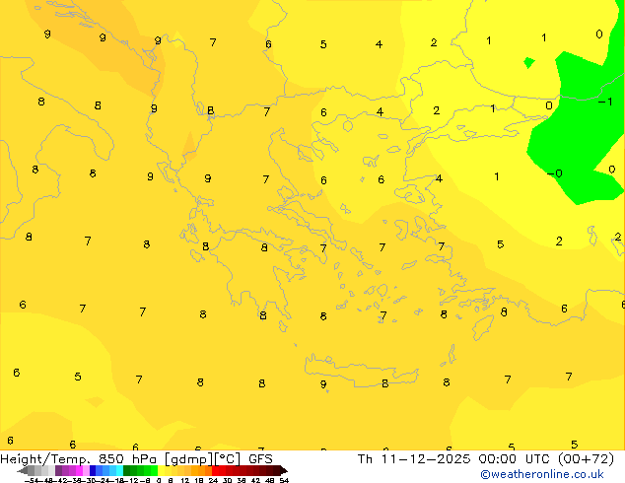Click the '-1' temperature value on the map
The width and height of the screenshot is (625, 483).
click(x=605, y=102)
